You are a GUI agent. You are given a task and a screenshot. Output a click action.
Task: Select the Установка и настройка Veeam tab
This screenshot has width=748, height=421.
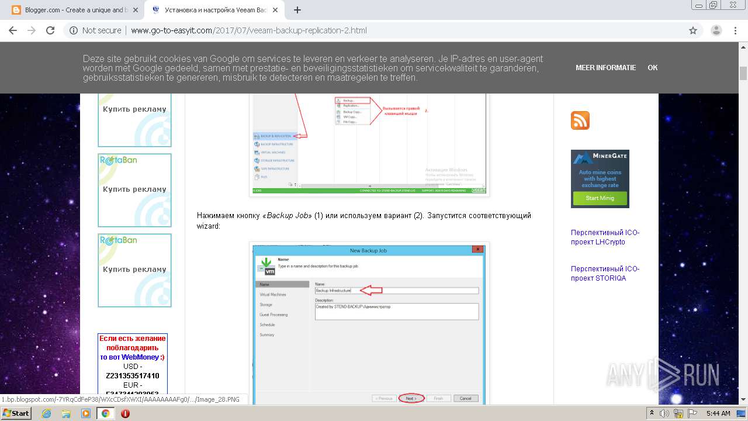[213, 10]
